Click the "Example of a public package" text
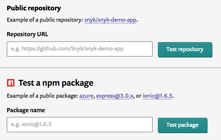This screenshot has height=140, width=221. [42, 96]
